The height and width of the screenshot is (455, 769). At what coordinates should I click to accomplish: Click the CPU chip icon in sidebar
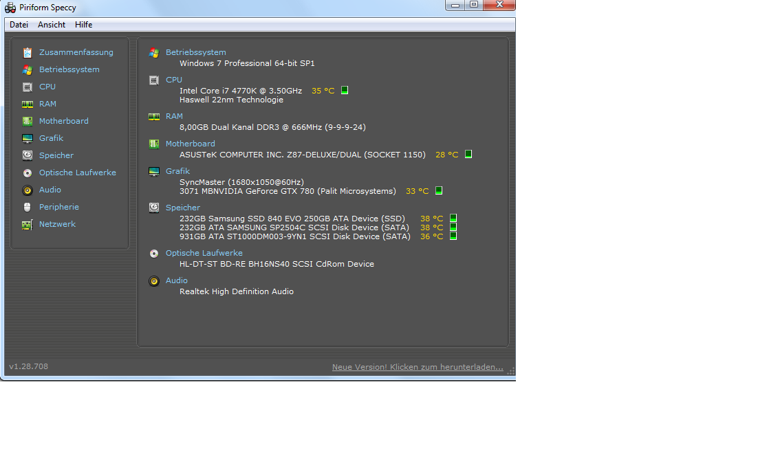pos(28,87)
